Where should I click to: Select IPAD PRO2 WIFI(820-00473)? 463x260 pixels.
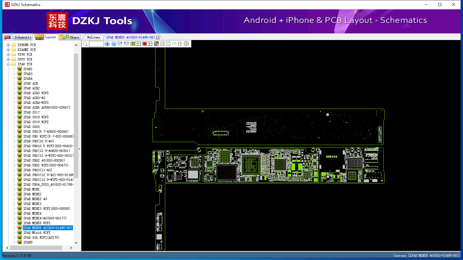[x=46, y=165]
